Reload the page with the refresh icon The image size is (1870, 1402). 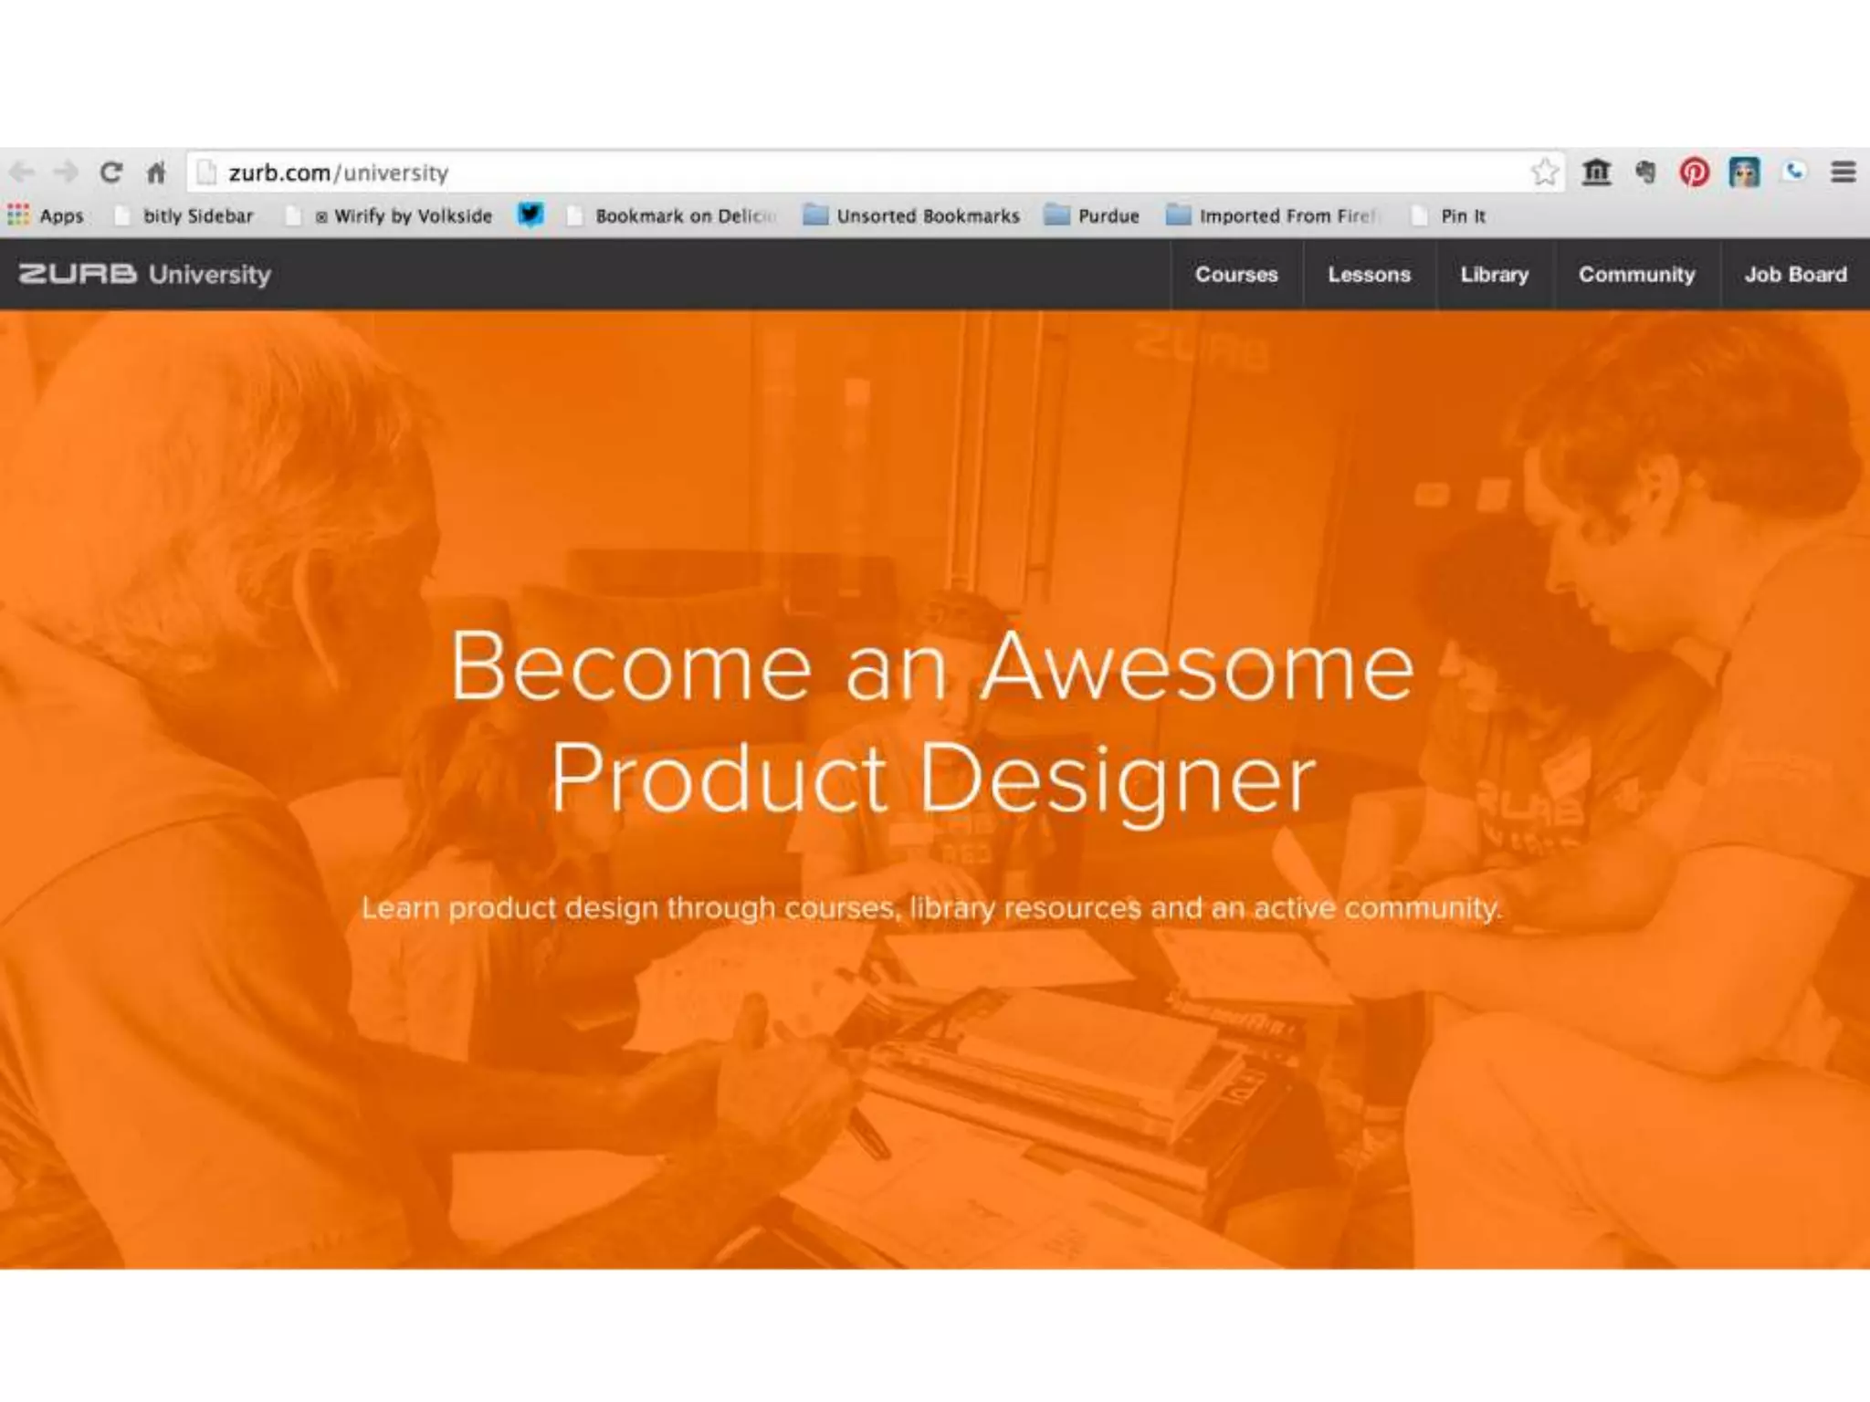click(x=111, y=172)
